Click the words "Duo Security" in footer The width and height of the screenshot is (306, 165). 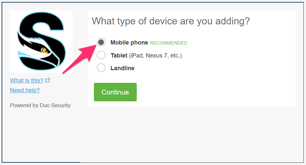pos(55,105)
